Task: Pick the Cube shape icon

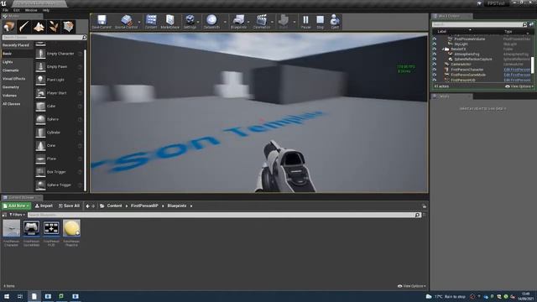Action: 40,107
